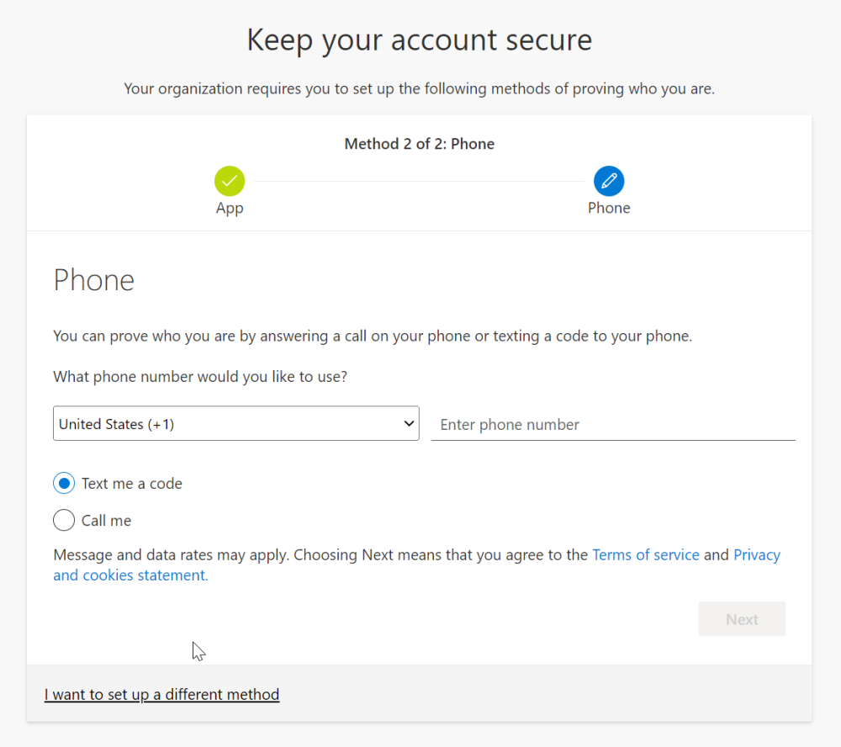Select the Text me a code option
This screenshot has width=841, height=747.
coord(64,483)
